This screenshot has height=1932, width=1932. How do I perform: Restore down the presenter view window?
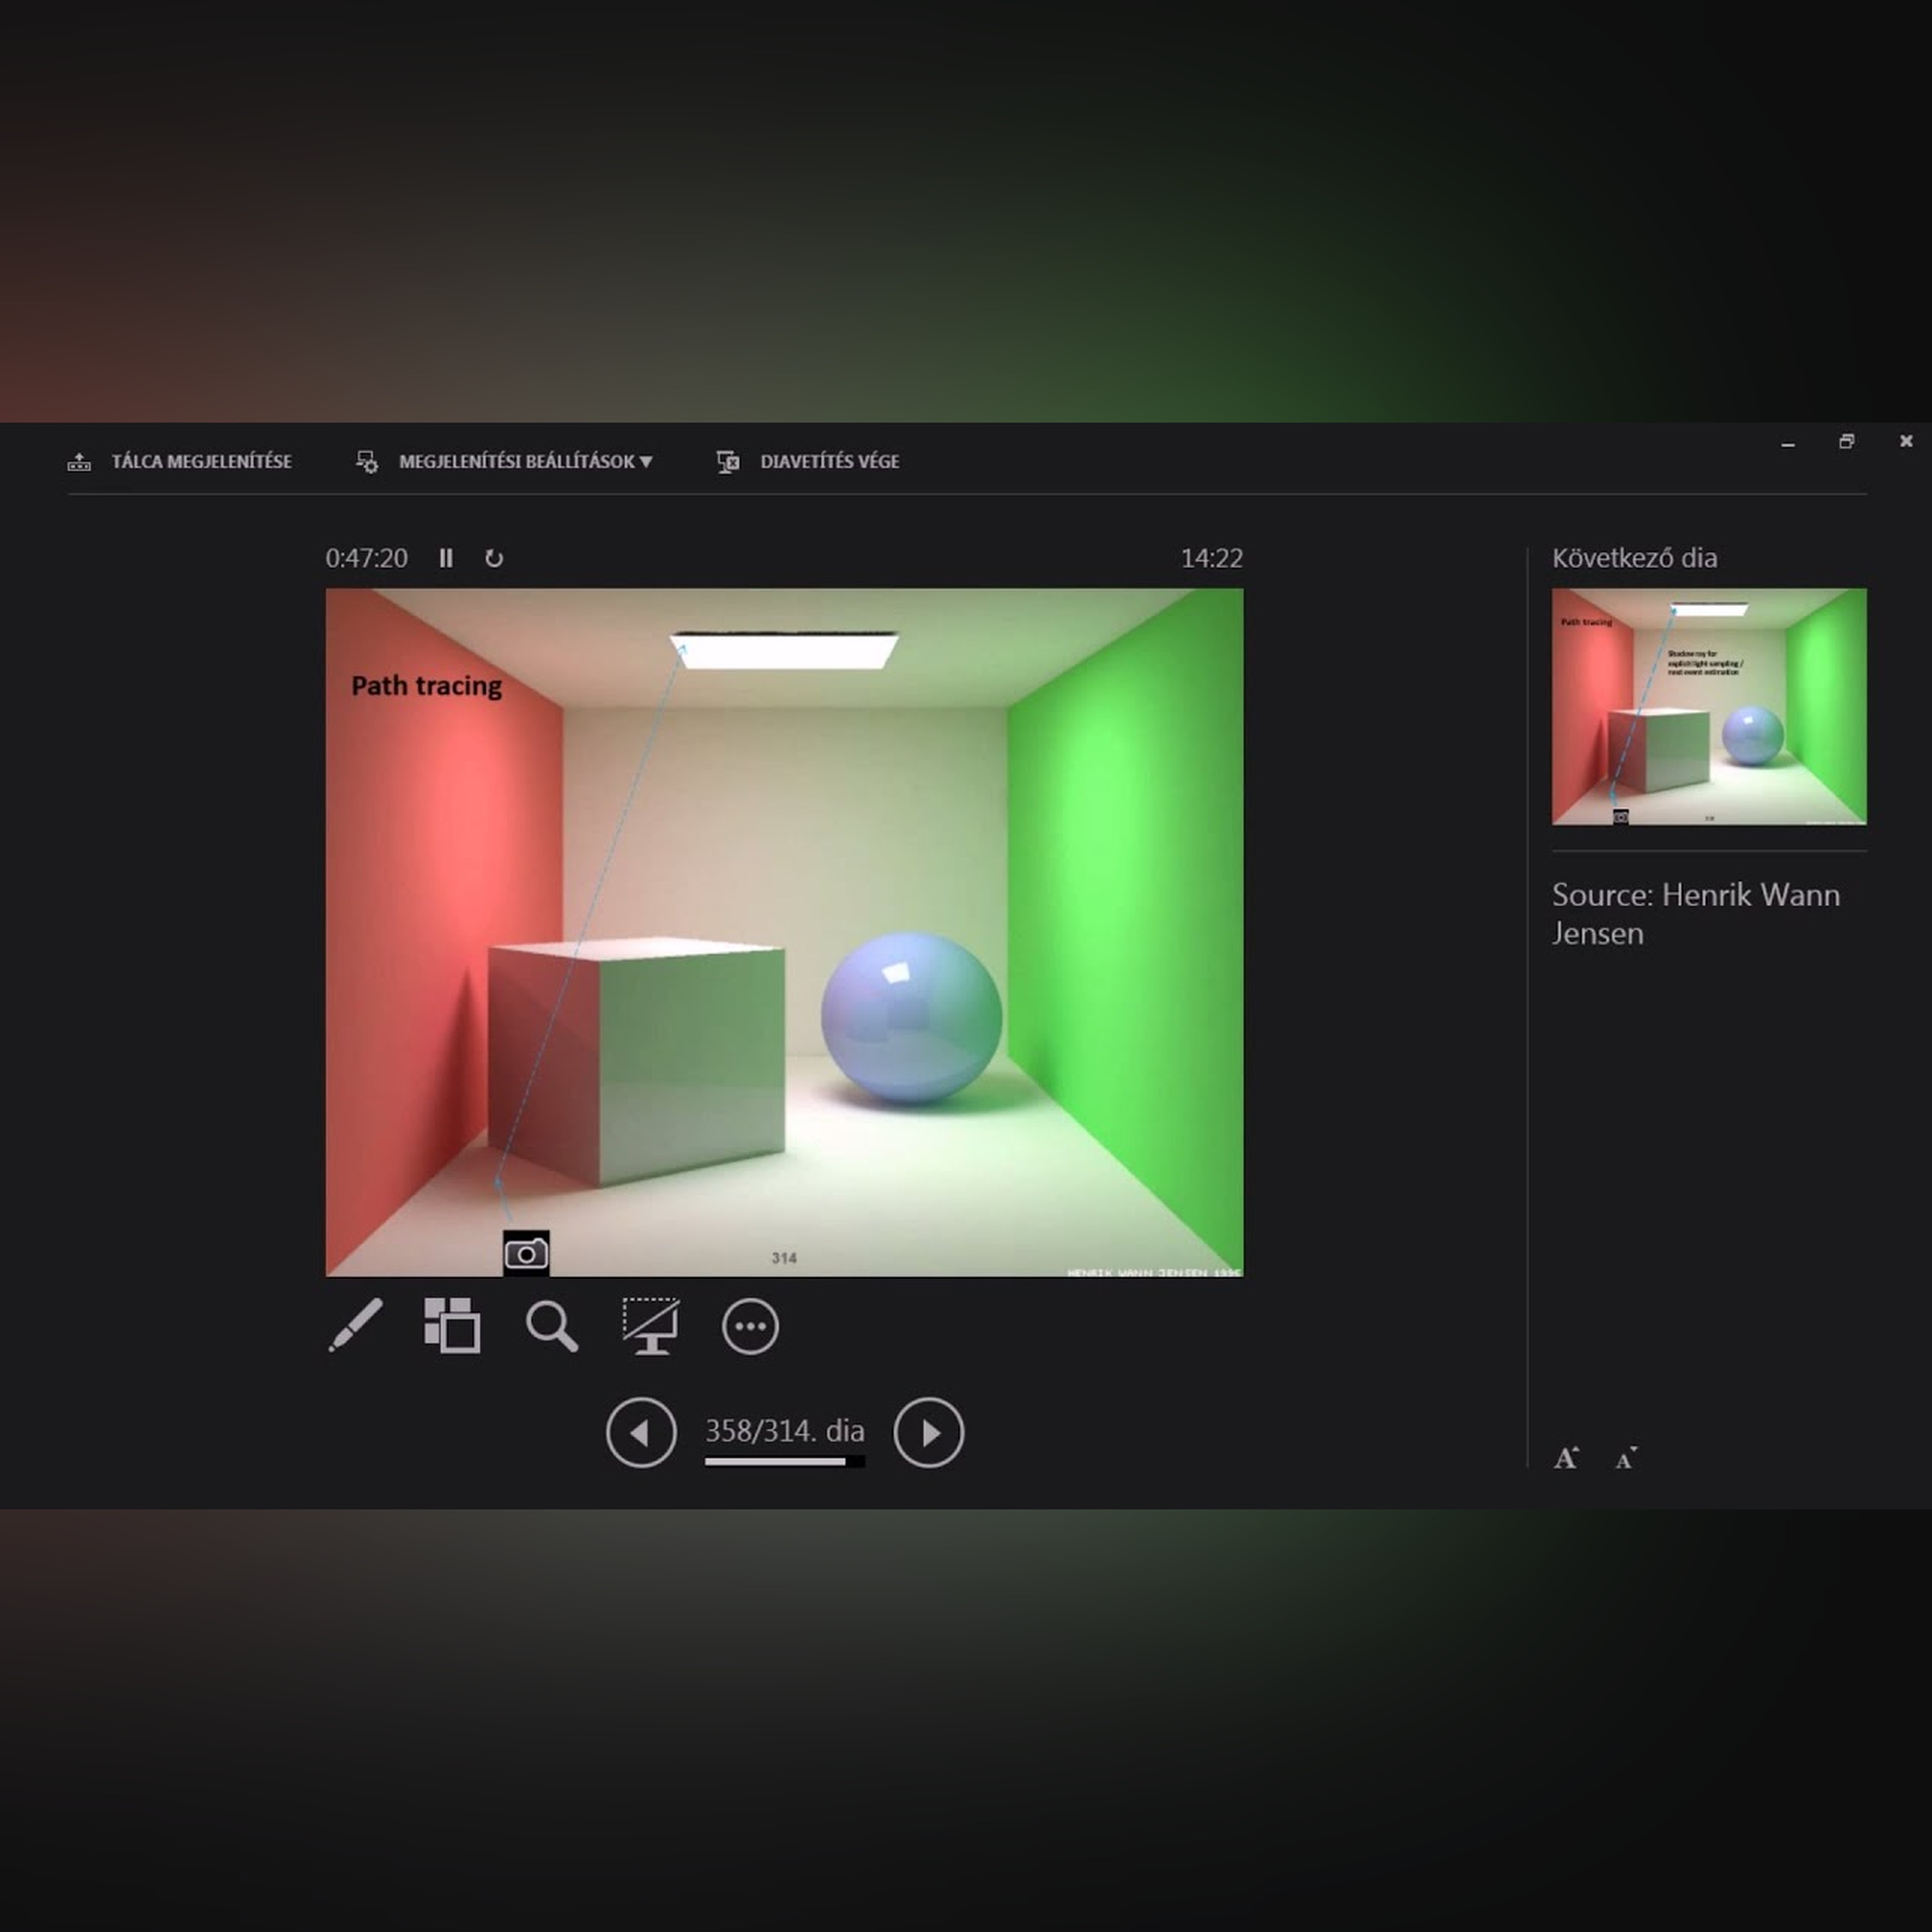point(1846,441)
